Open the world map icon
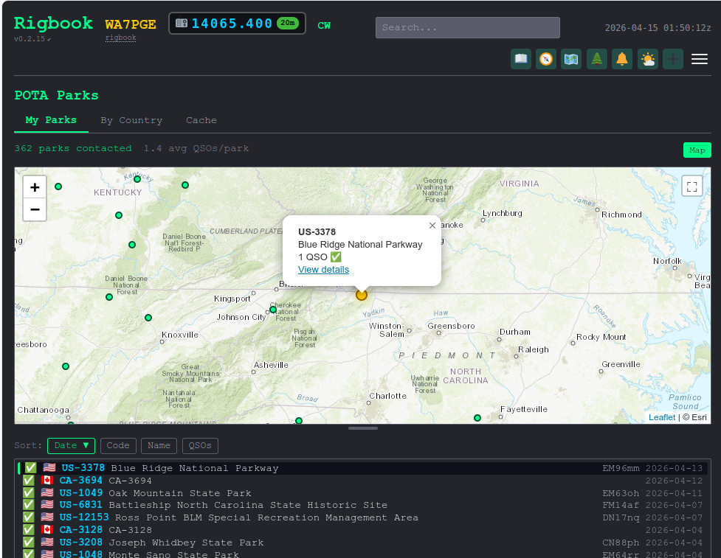Screen dimensions: 721x558 (570, 59)
